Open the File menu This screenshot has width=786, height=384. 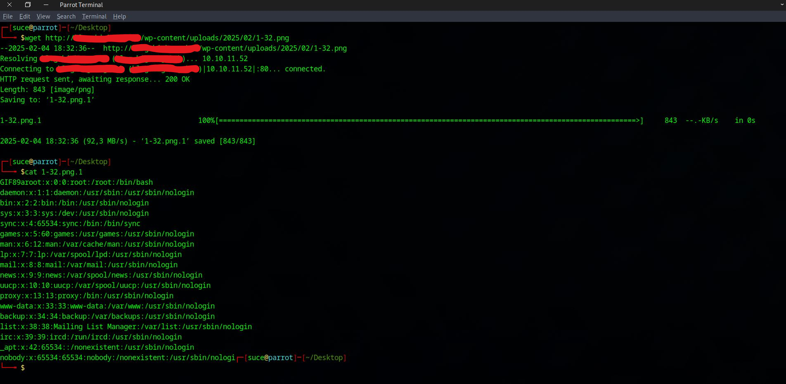[7, 16]
